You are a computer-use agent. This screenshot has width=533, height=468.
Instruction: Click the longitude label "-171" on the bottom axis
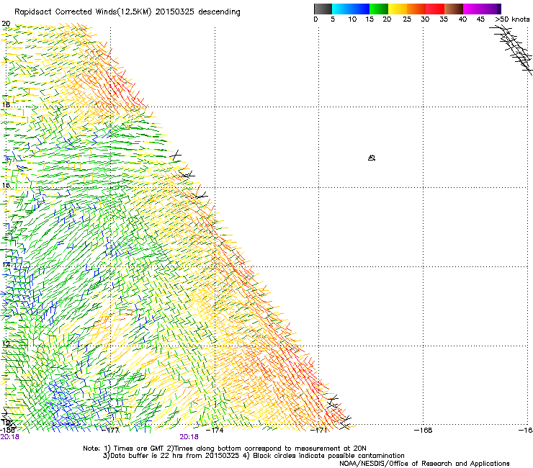pos(319,431)
